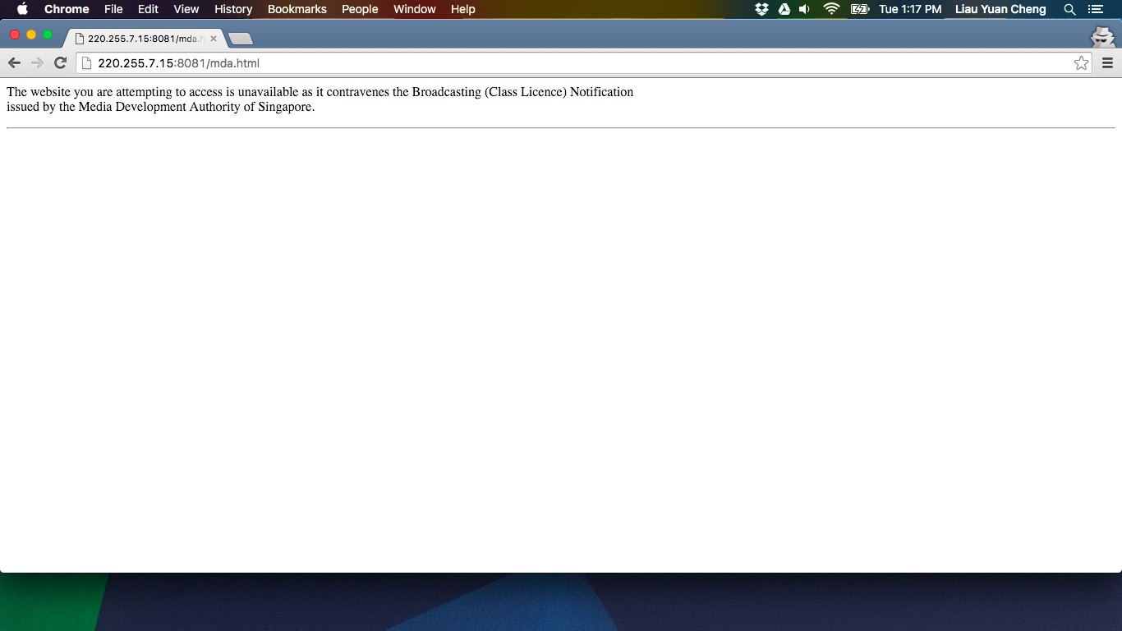Open the Window menu
This screenshot has height=631, width=1122.
(415, 9)
